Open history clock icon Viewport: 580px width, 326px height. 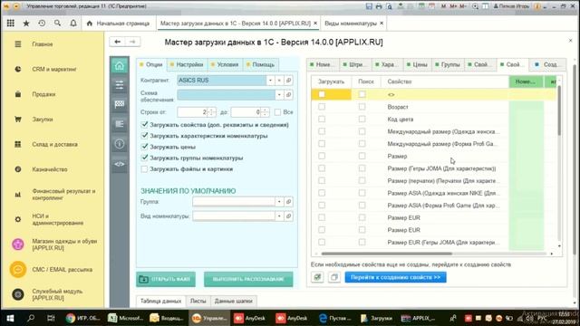42,24
